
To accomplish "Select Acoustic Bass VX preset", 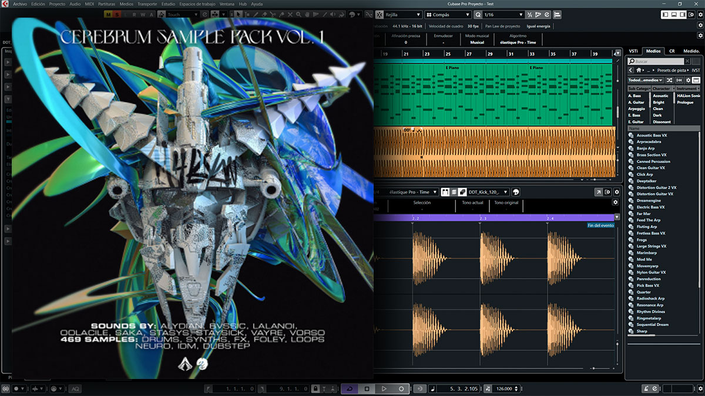I will pos(652,135).
